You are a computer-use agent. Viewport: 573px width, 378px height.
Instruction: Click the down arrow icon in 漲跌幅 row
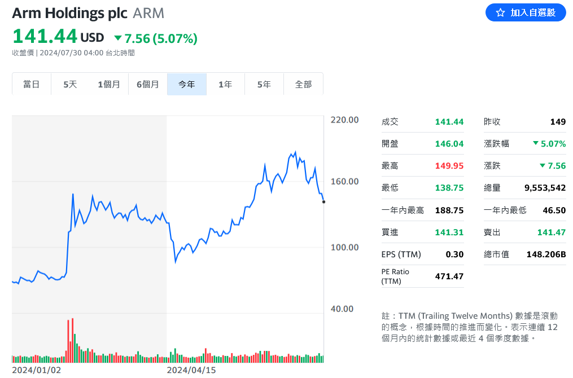pos(535,144)
